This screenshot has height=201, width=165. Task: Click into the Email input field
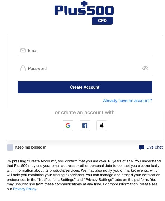pos(85,50)
